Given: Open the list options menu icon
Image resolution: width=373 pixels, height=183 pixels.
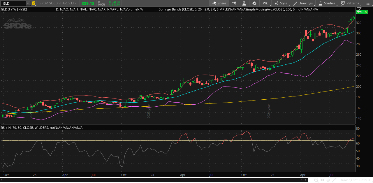Looking at the screenshot, I should (x=368, y=3).
